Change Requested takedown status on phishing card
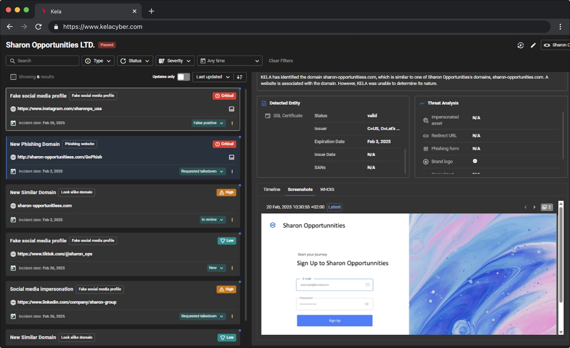 click(x=202, y=171)
